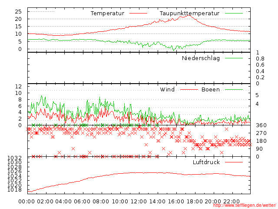Click the 18:00 time axis label
Screen dimensions: 278x209
(x=195, y=202)
